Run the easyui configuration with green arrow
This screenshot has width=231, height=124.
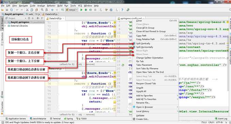[81, 10]
